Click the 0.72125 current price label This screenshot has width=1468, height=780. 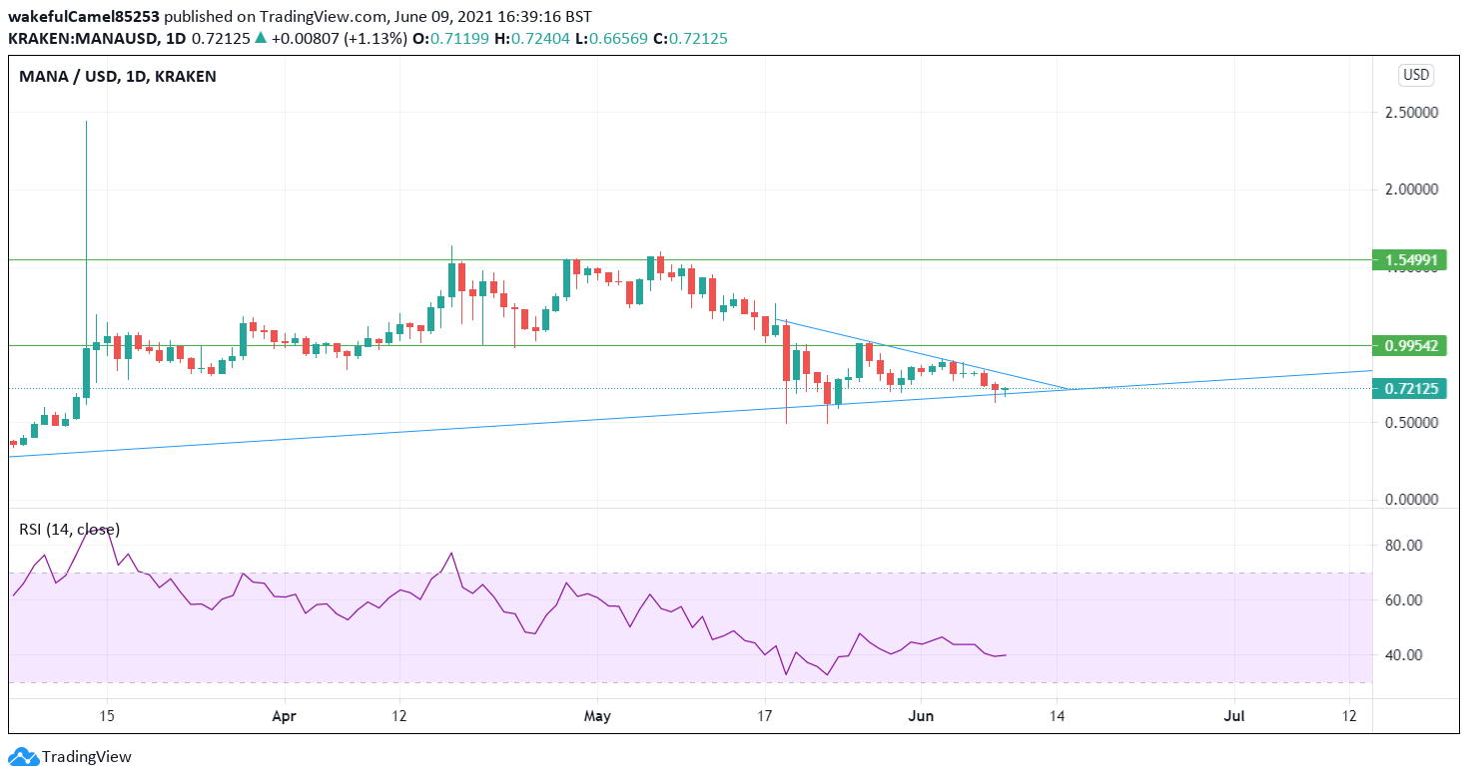coord(1410,389)
